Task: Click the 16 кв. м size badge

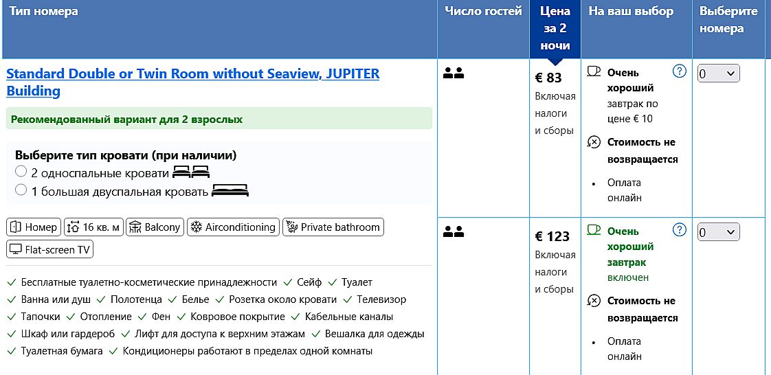Action: tap(93, 227)
